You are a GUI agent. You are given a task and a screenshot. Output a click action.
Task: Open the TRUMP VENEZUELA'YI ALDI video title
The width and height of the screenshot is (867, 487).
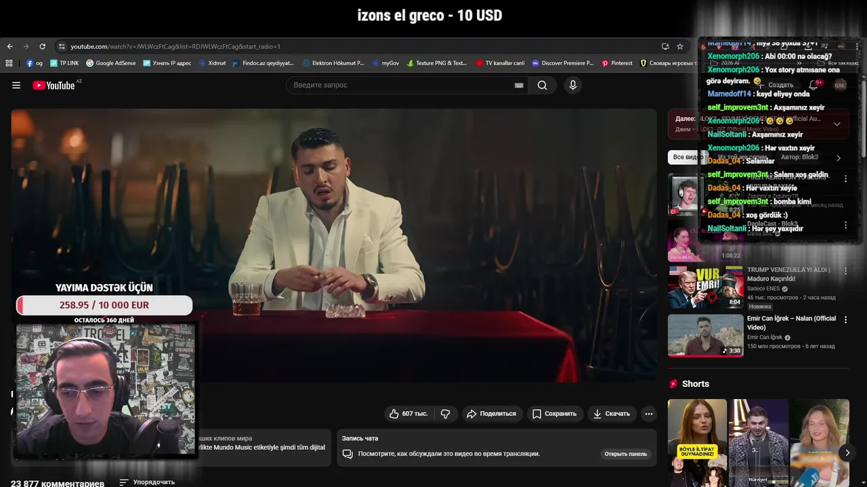coord(788,274)
